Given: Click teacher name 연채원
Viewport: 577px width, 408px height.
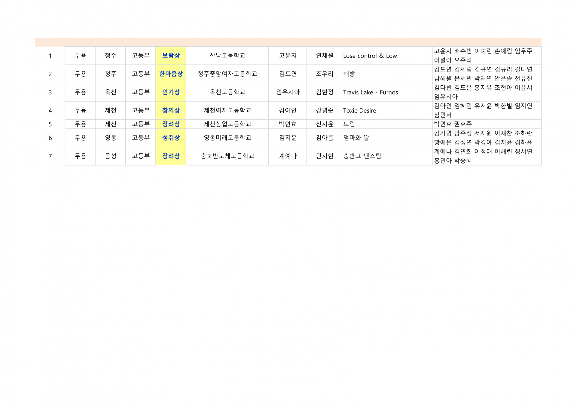Looking at the screenshot, I should 325,56.
